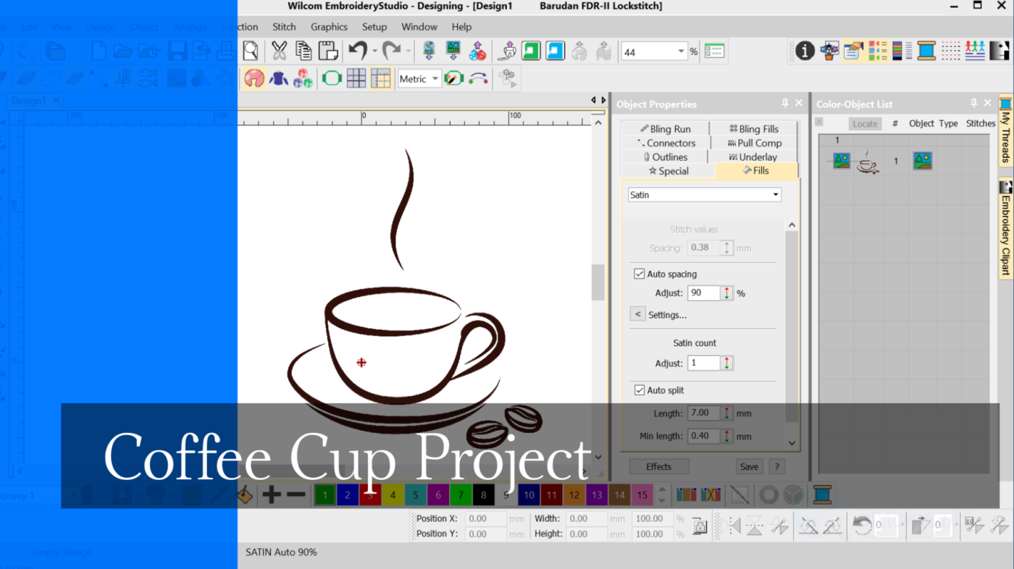Click the Effects button
The image size is (1014, 569).
point(658,467)
